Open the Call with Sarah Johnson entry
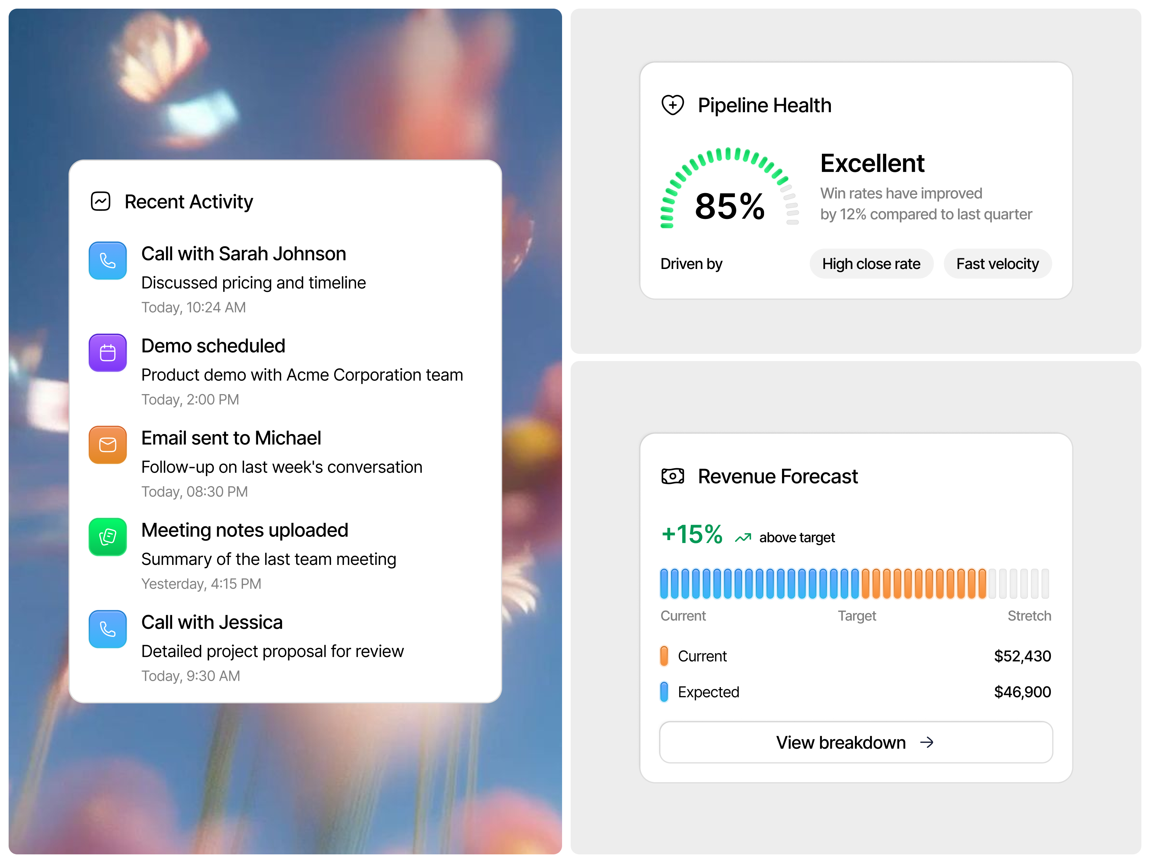This screenshot has width=1150, height=863. [243, 254]
